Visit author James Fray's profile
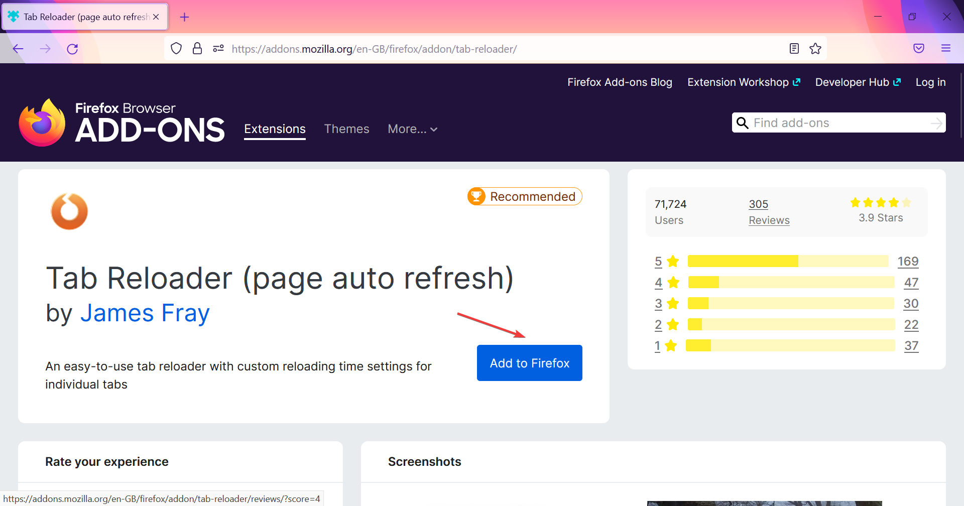The height and width of the screenshot is (506, 964). tap(145, 312)
